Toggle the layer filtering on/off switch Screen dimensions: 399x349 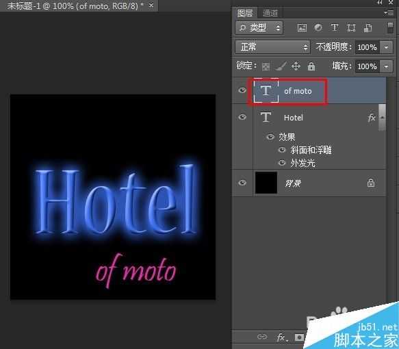[x=390, y=27]
